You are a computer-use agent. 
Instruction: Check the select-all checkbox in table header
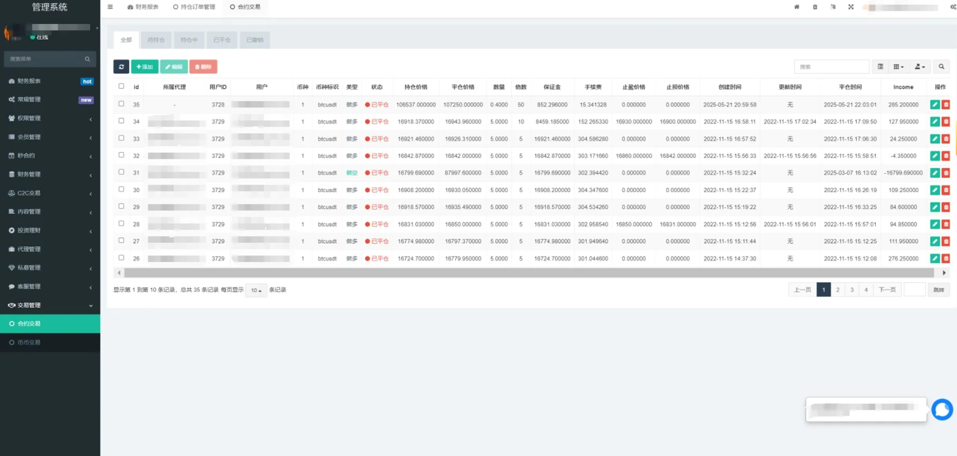[x=121, y=87]
